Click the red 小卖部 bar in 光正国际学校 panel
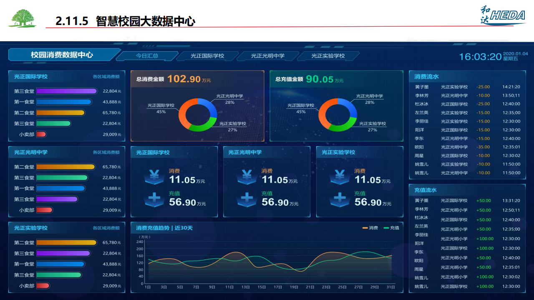This screenshot has height=300, width=534. pyautogui.click(x=41, y=134)
